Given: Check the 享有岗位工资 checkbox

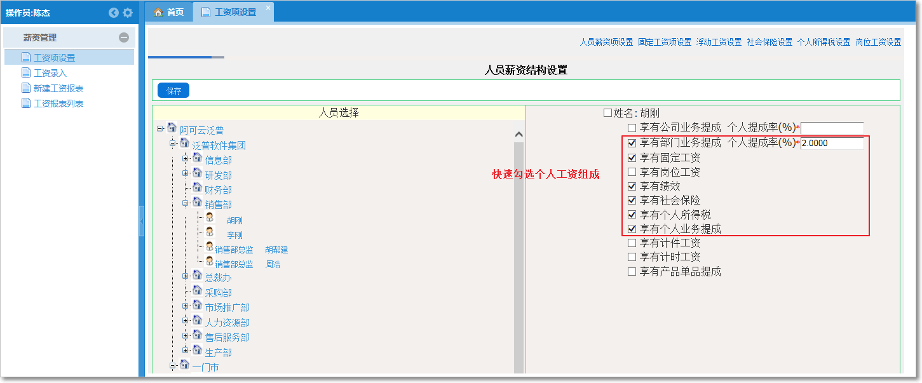Looking at the screenshot, I should tap(632, 172).
